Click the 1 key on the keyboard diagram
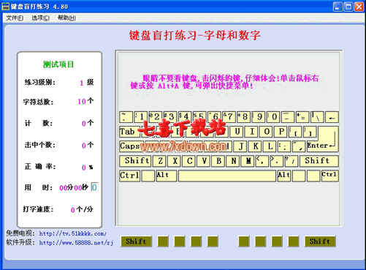This screenshot has width=366, height=270. click(x=140, y=117)
